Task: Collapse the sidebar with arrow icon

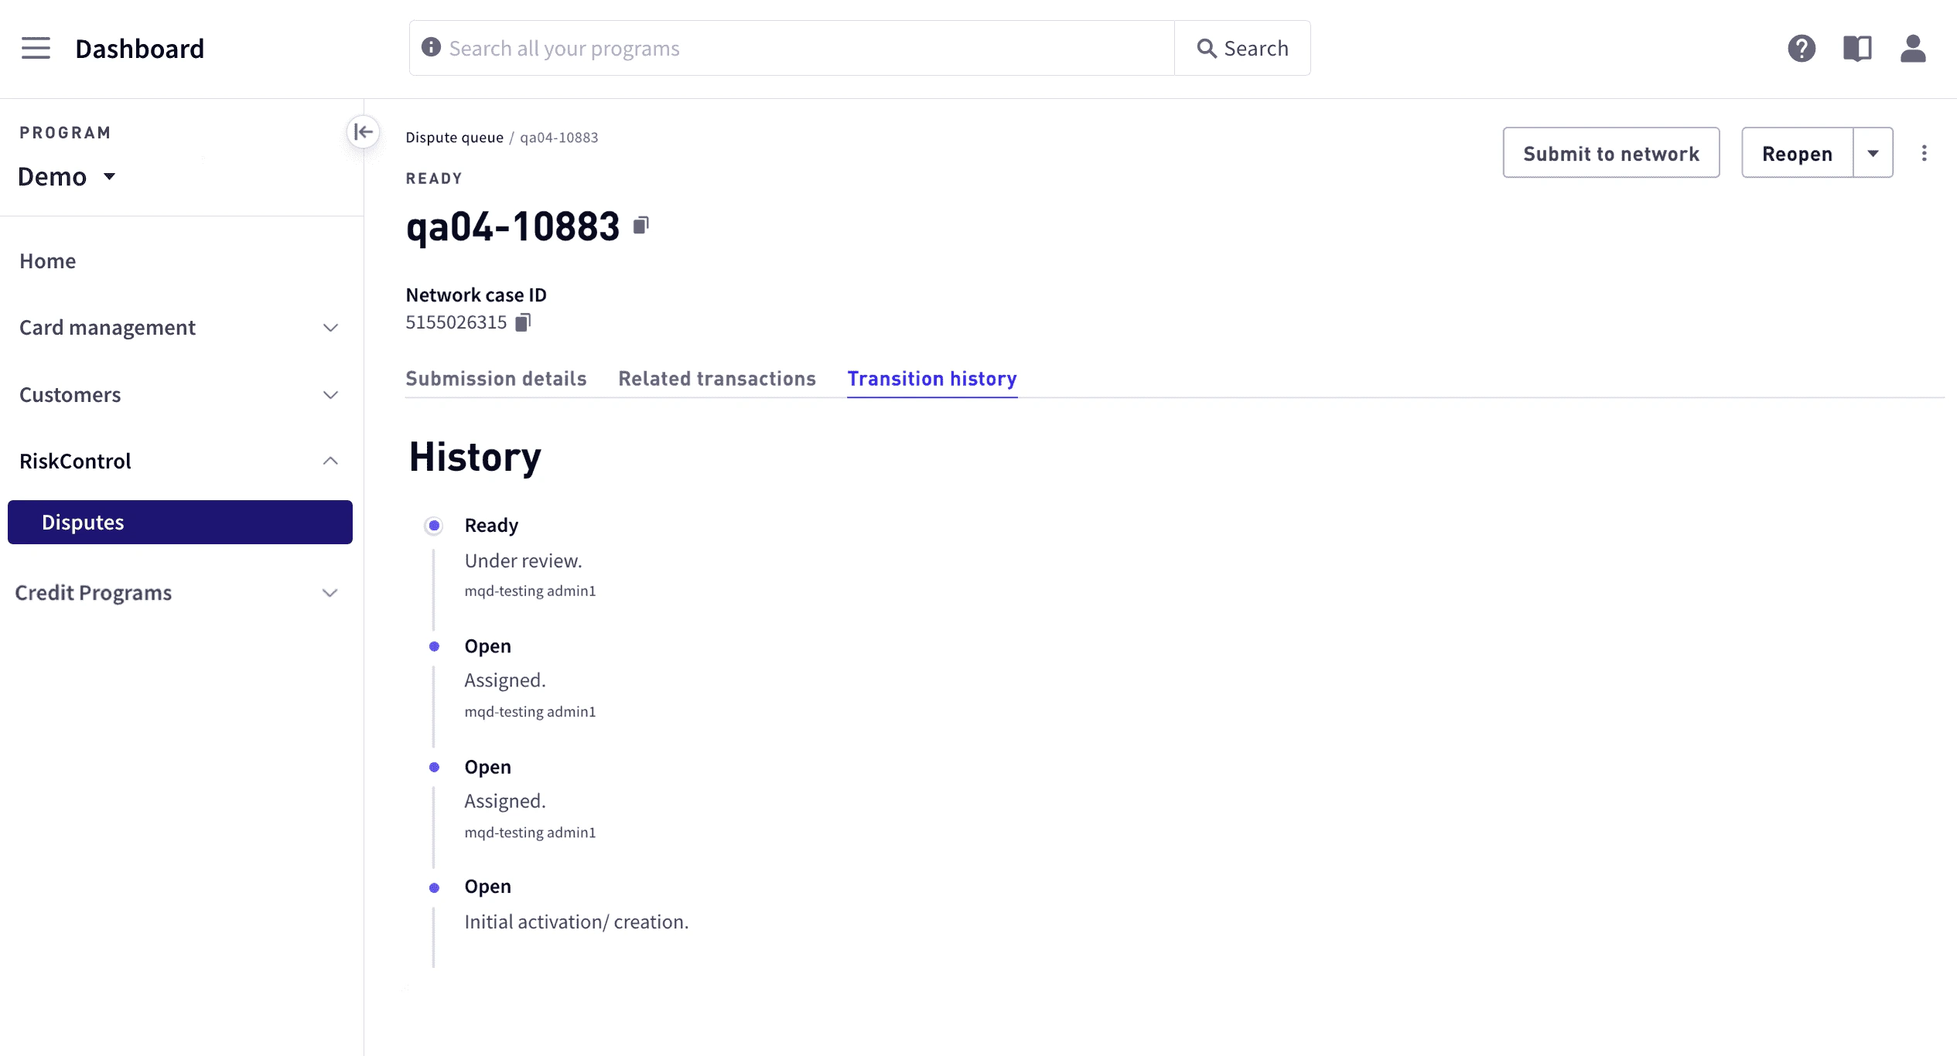Action: [x=363, y=132]
